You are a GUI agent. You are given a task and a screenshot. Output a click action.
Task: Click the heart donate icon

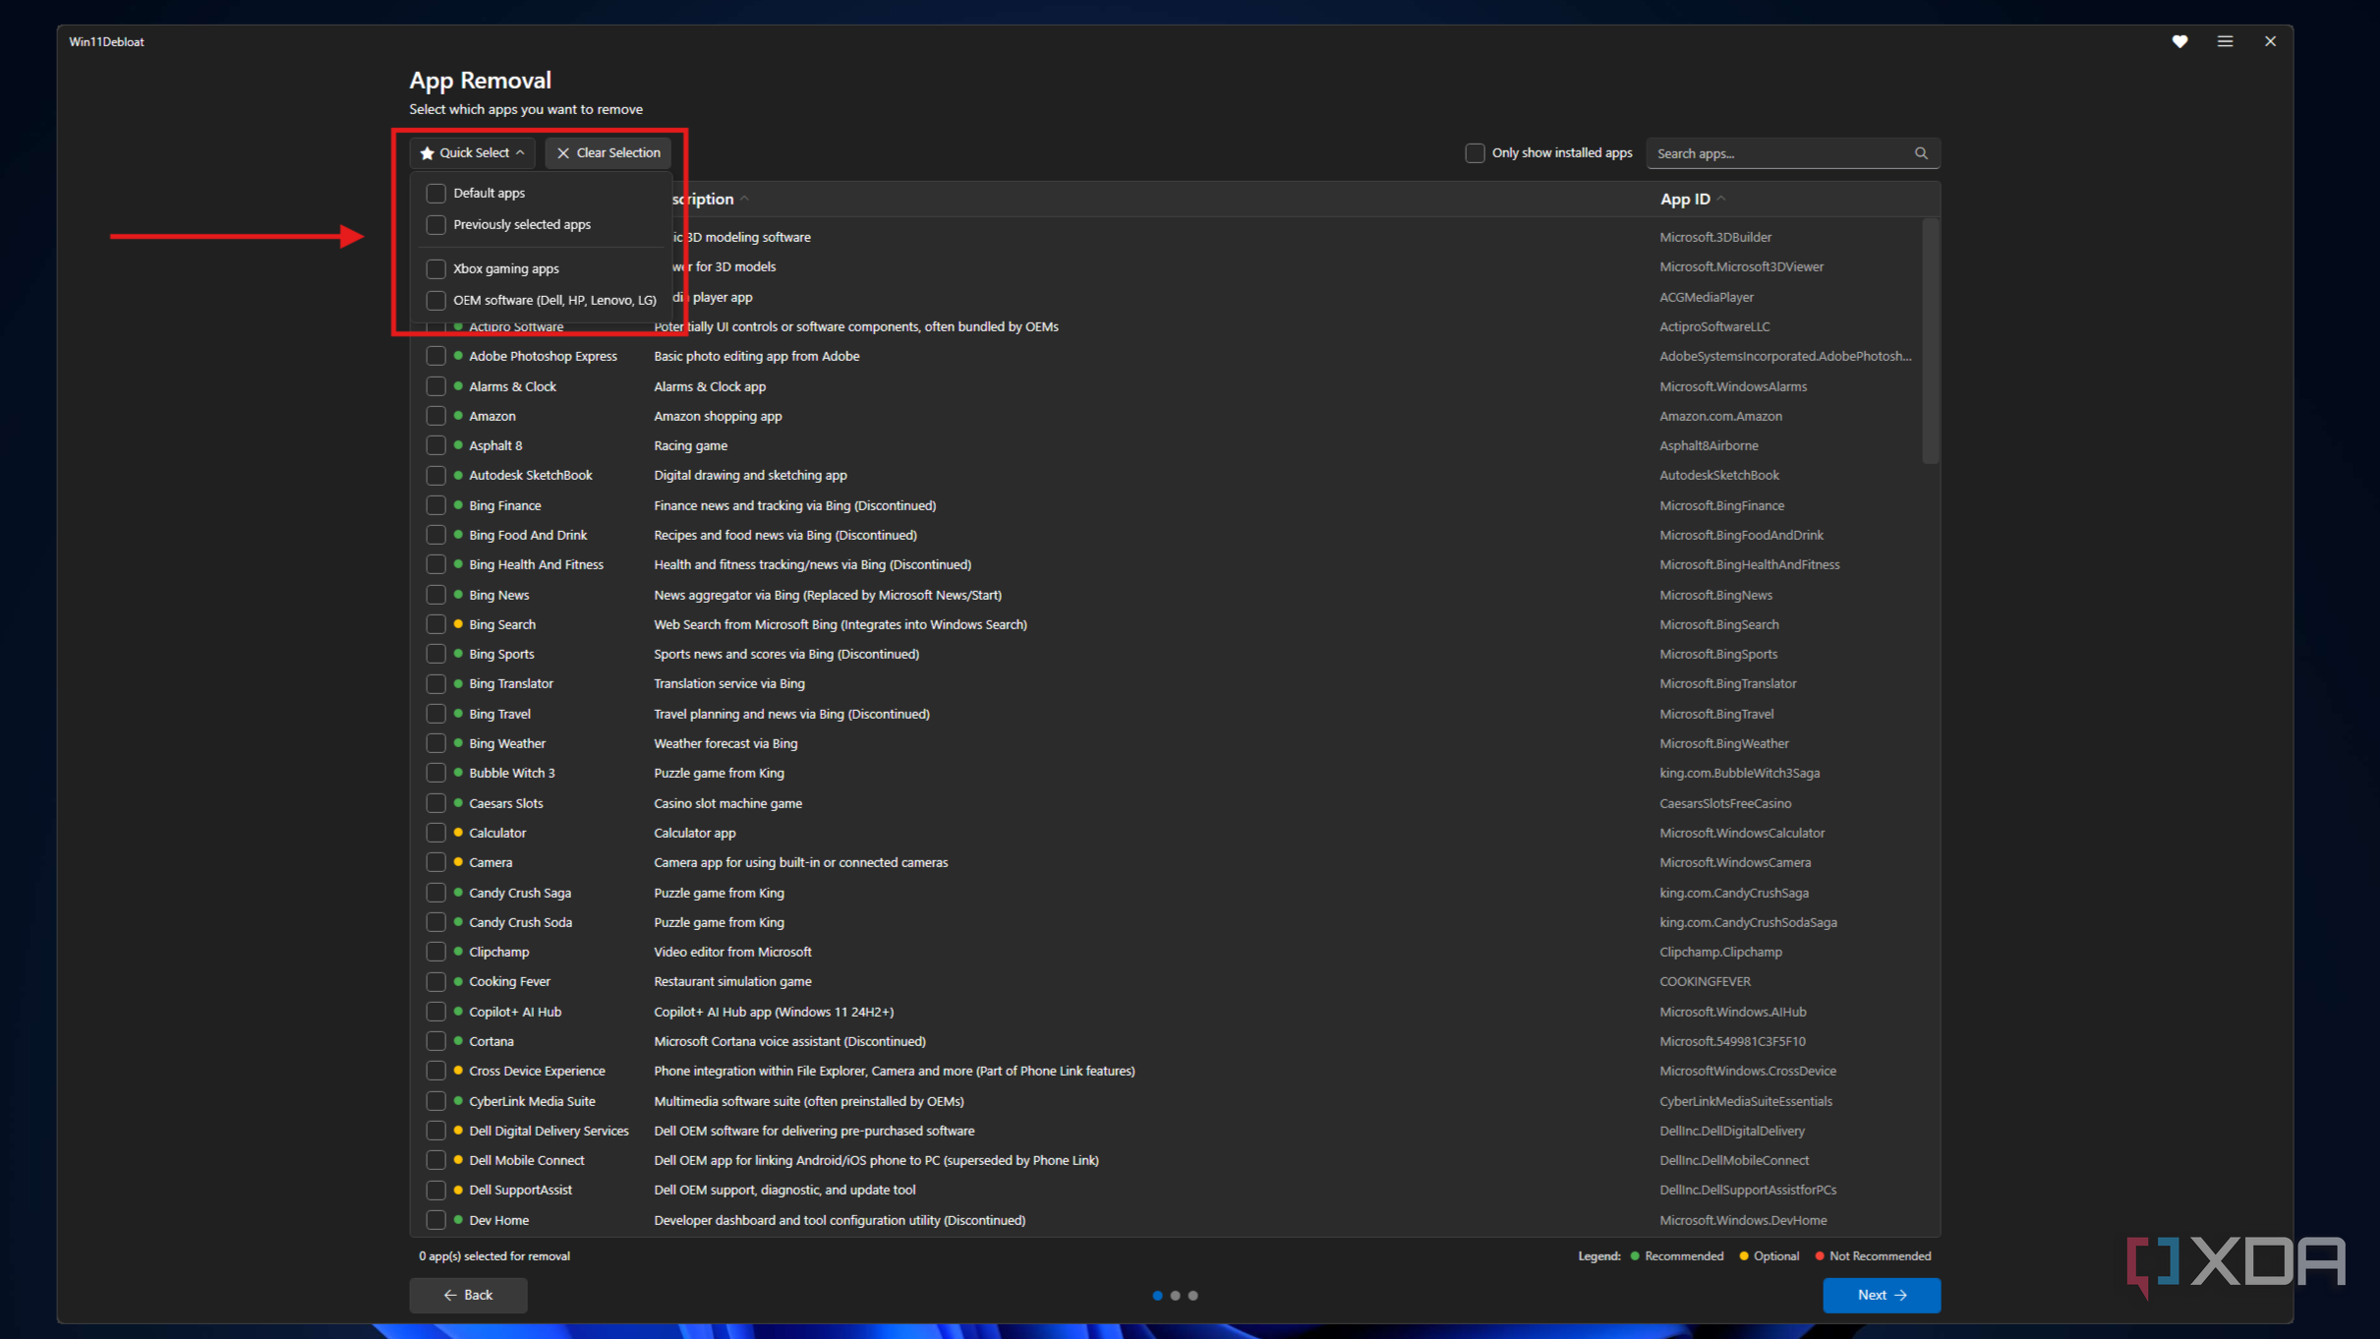click(2179, 41)
